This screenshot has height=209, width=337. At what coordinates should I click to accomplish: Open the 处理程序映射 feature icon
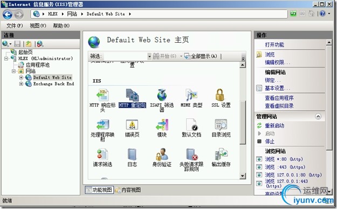coord(103,125)
